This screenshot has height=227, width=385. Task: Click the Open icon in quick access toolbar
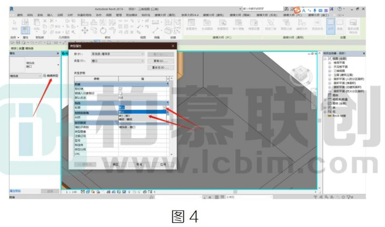[12, 43]
